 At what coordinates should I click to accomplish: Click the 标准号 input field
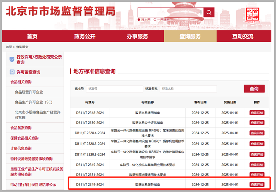(115, 89)
